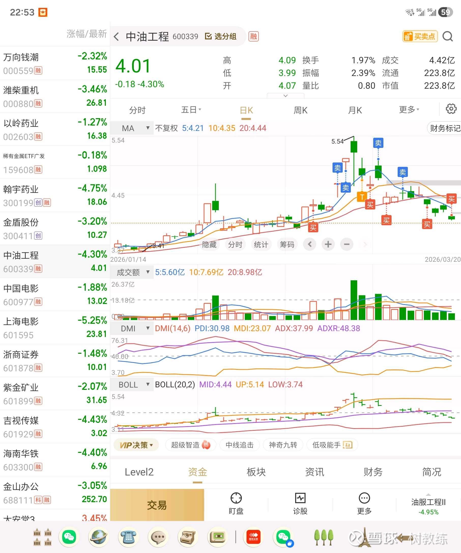The width and height of the screenshot is (461, 553).
Task: Expand the 油服工程II sector panel
Action: 428,505
